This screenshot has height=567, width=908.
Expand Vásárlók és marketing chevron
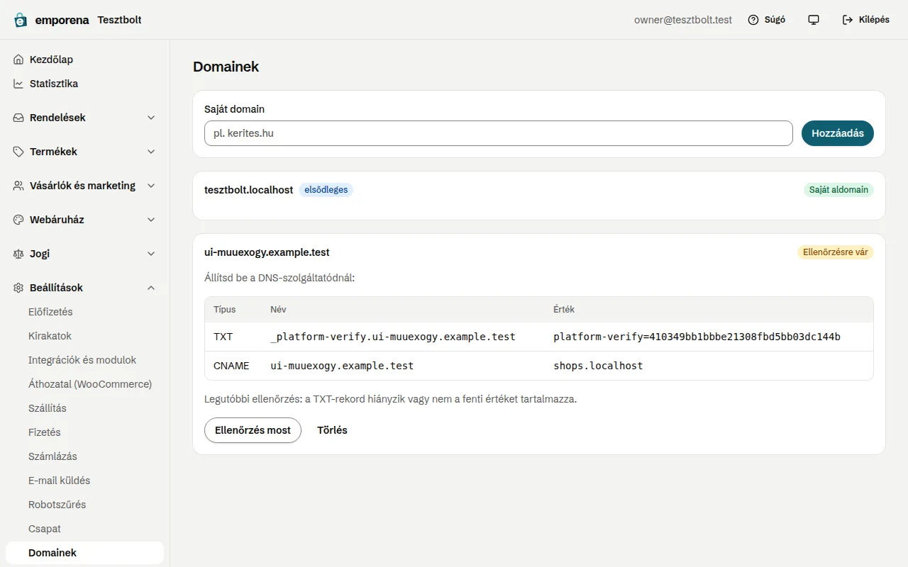tap(151, 186)
